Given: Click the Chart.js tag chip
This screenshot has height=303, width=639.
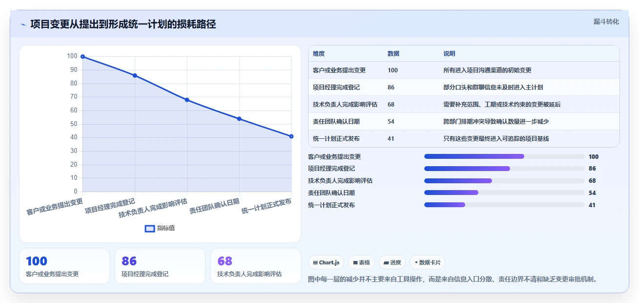Looking at the screenshot, I should (326, 262).
